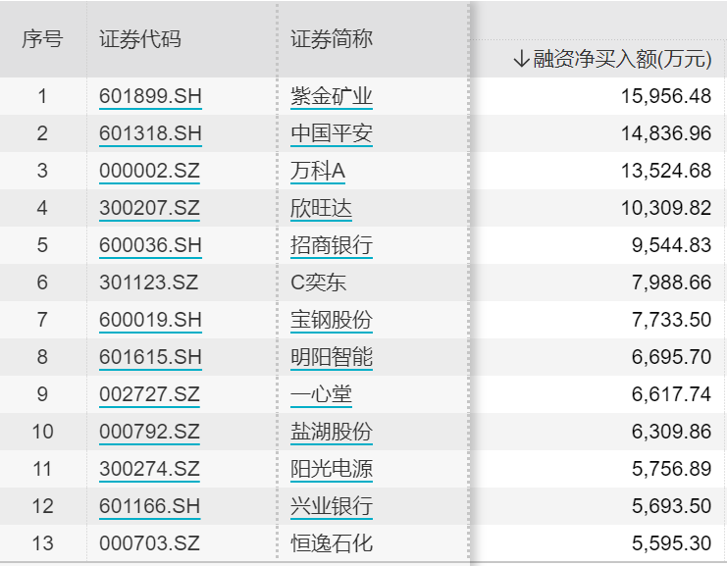Select value 5,756.89 for 阳光电源

[x=671, y=469]
